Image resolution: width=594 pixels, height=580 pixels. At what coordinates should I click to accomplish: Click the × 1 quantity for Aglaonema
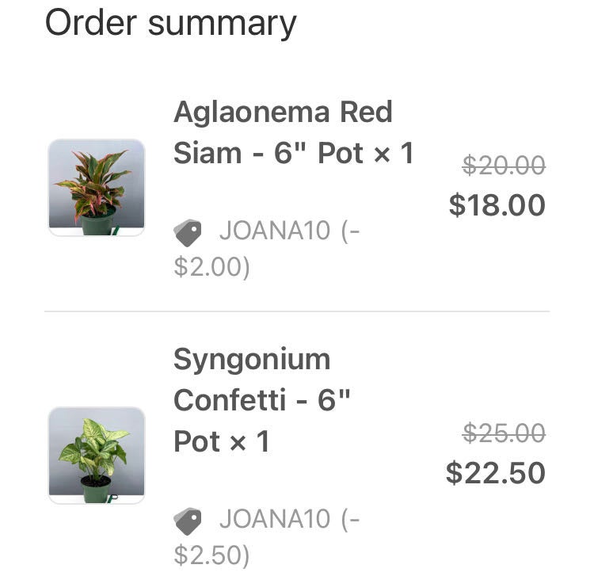coord(393,153)
